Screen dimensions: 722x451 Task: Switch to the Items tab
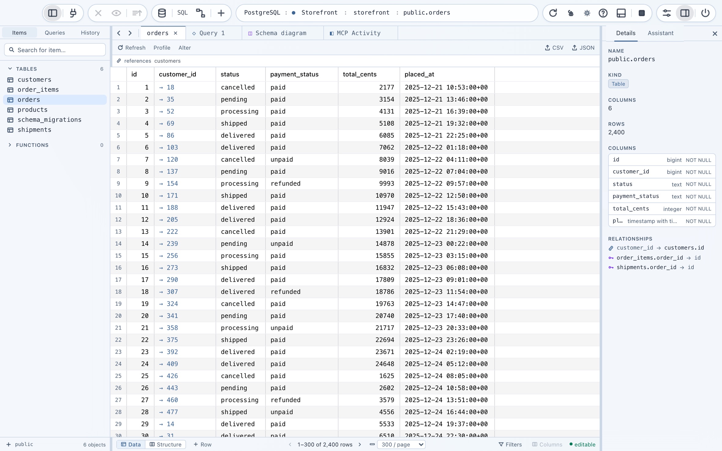pos(19,33)
